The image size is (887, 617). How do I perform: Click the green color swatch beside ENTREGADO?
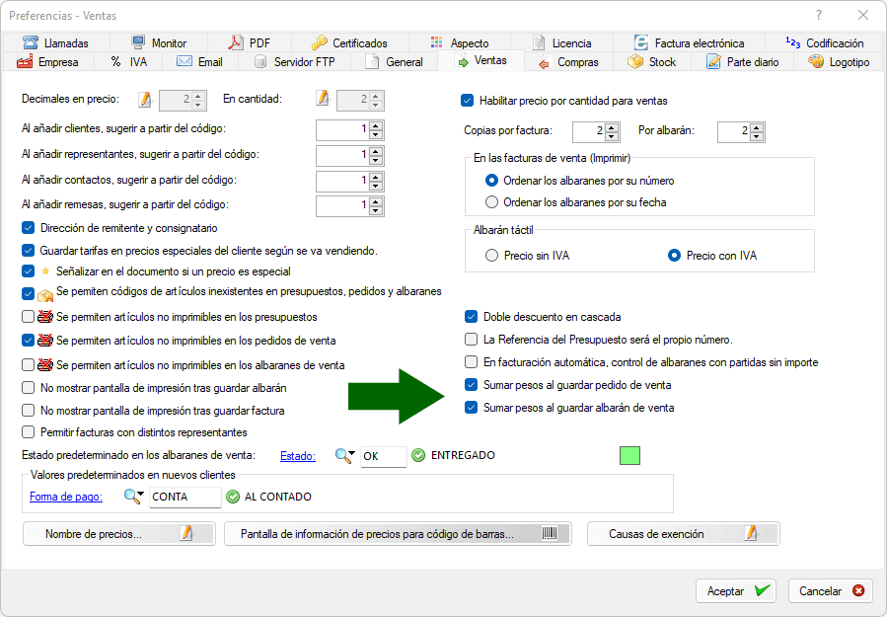pyautogui.click(x=629, y=456)
